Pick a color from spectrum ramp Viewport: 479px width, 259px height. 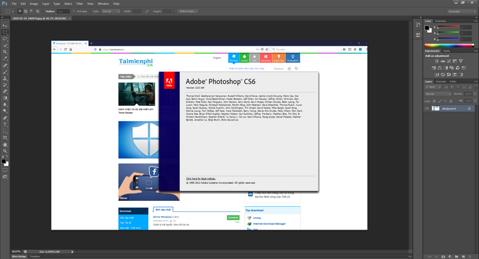(x=449, y=46)
